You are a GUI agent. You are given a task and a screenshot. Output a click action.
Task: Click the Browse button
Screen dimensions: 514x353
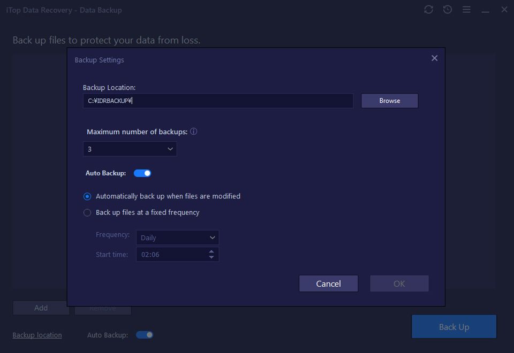click(x=389, y=101)
